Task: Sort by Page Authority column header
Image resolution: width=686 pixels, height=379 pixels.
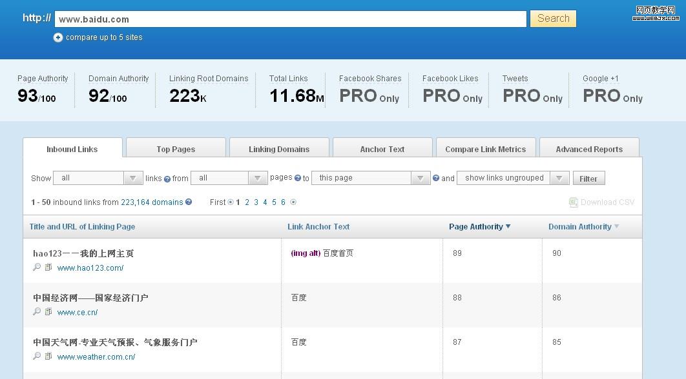Action: pyautogui.click(x=479, y=226)
